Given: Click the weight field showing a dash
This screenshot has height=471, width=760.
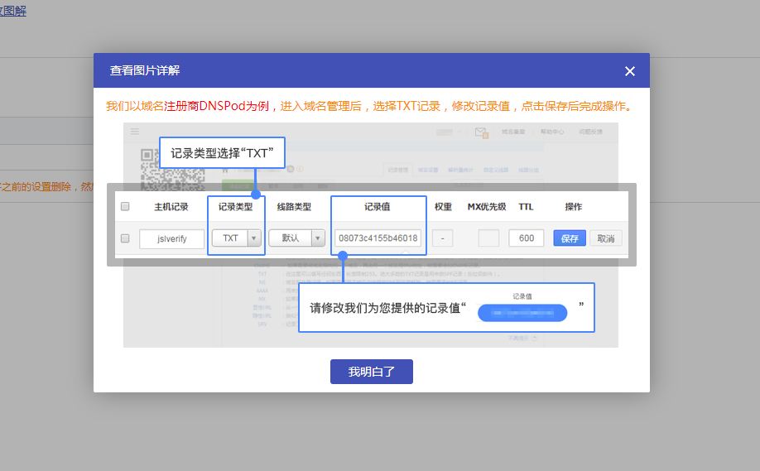Looking at the screenshot, I should (x=442, y=238).
